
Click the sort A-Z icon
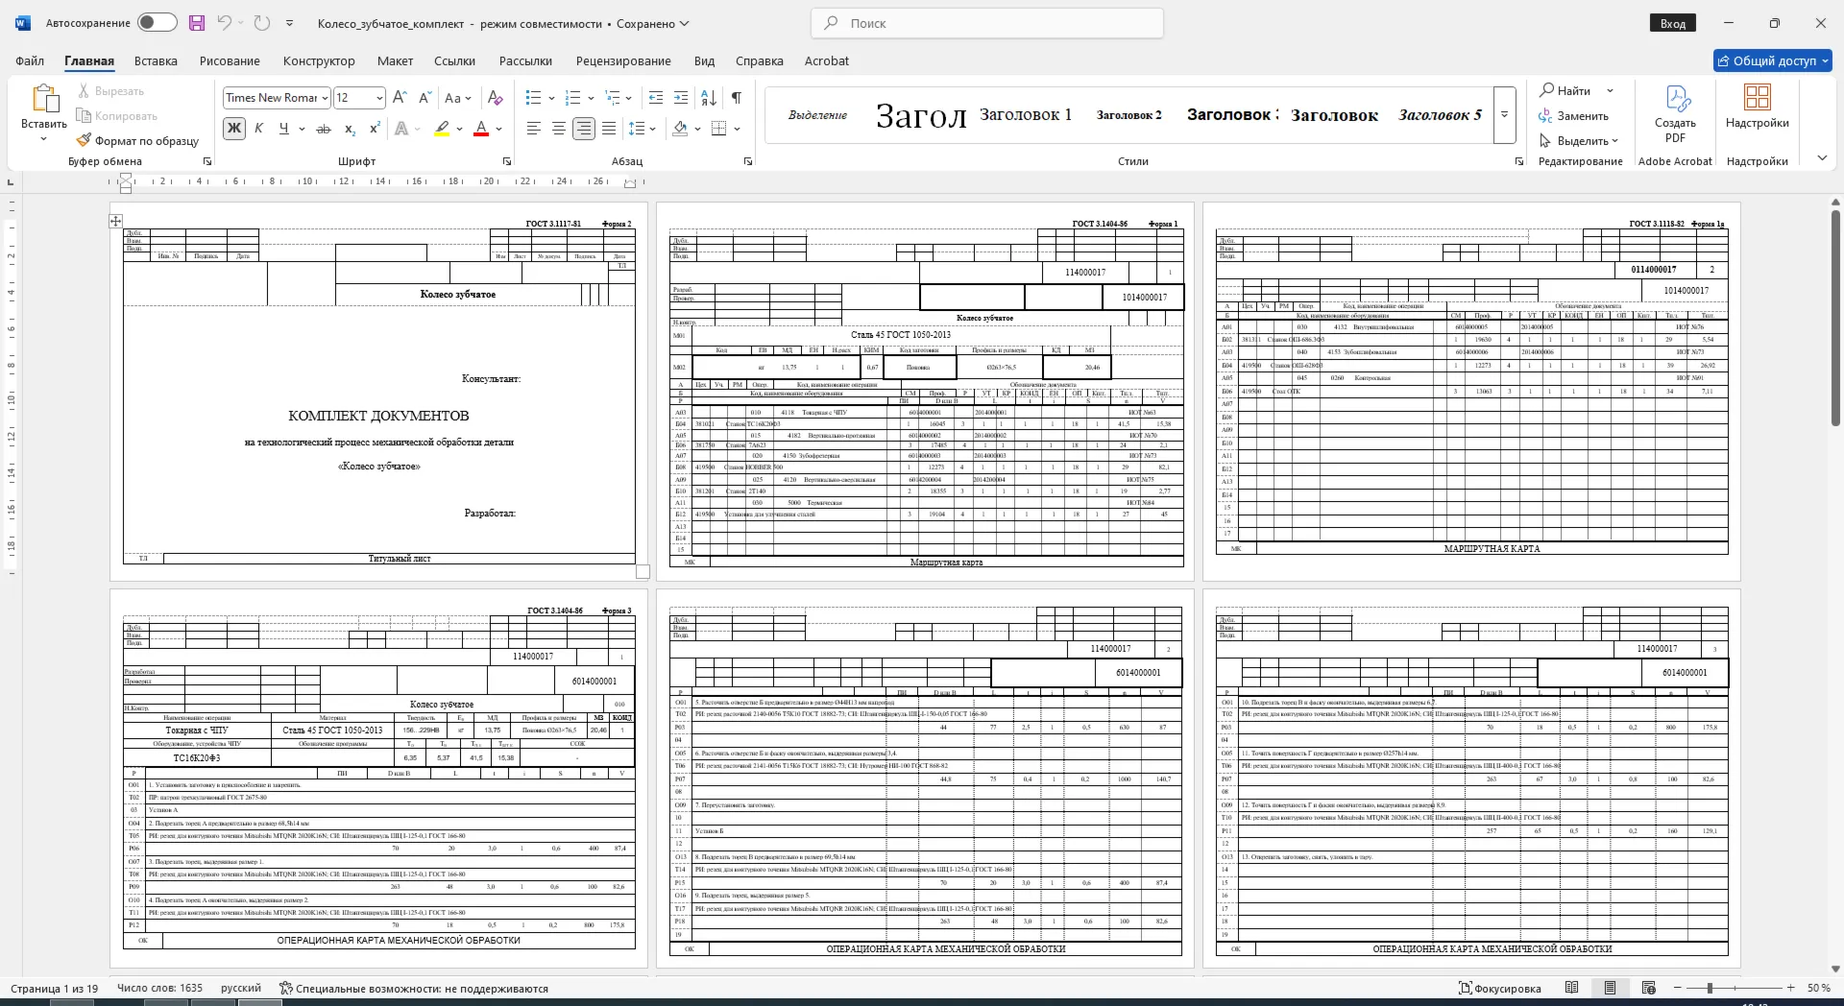click(709, 98)
